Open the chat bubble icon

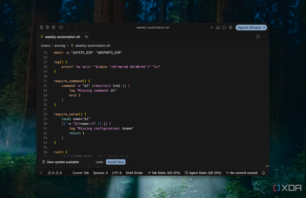click(224, 28)
